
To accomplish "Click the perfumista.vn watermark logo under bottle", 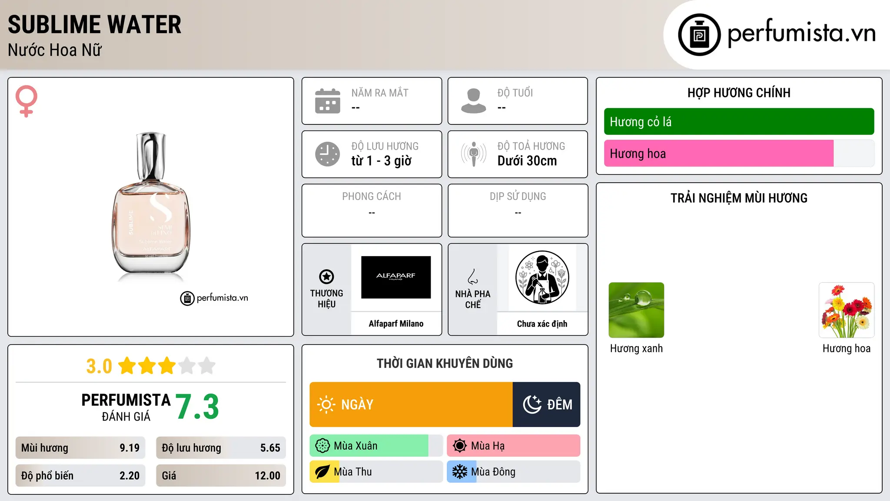I will click(x=214, y=298).
